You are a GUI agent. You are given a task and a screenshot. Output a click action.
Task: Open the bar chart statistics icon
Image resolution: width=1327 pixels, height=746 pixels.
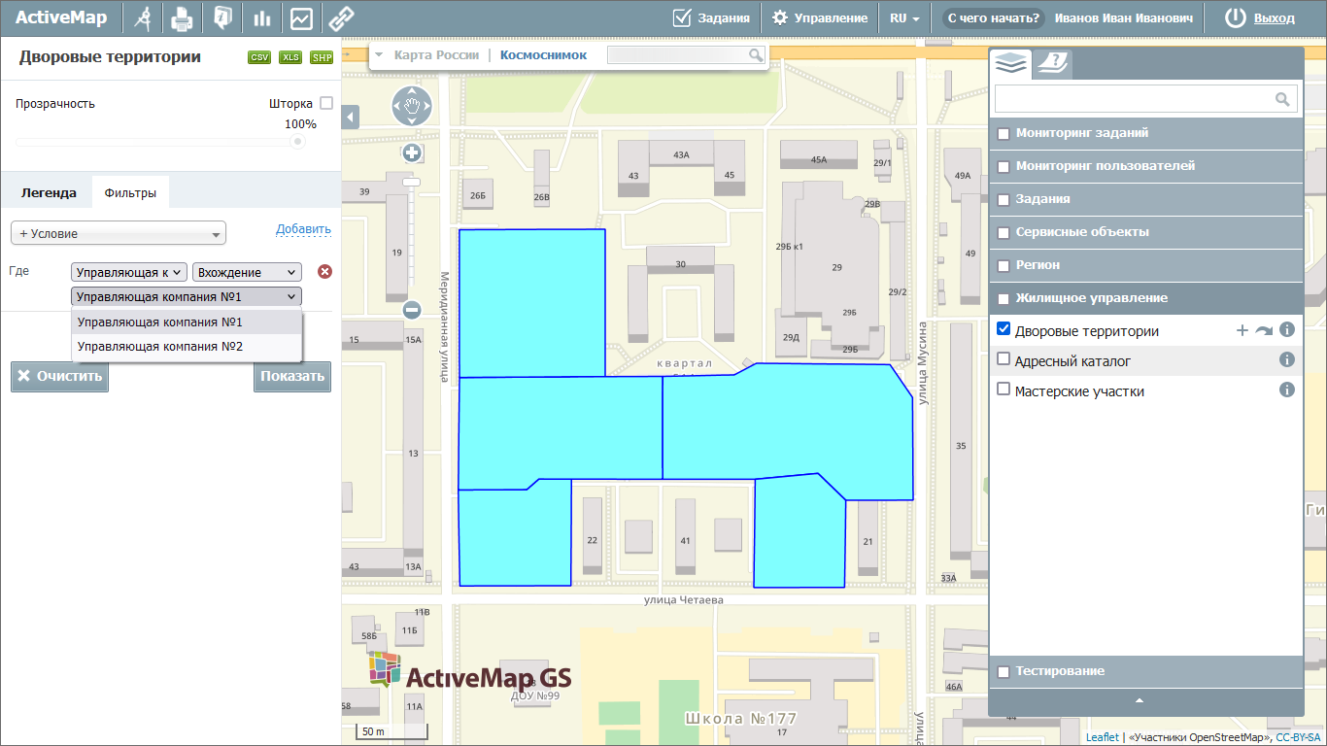(x=261, y=17)
